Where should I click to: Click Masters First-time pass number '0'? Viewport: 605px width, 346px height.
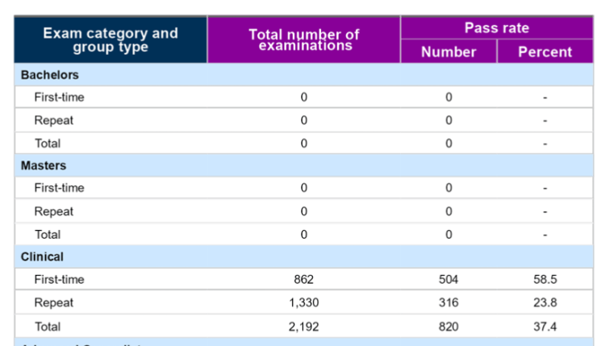coord(449,188)
